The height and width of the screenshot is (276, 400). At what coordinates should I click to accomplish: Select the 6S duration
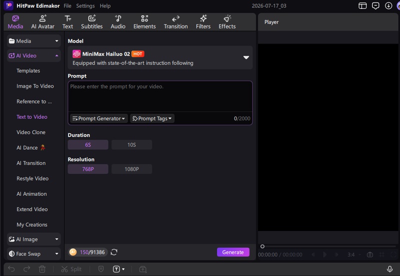pos(88,145)
